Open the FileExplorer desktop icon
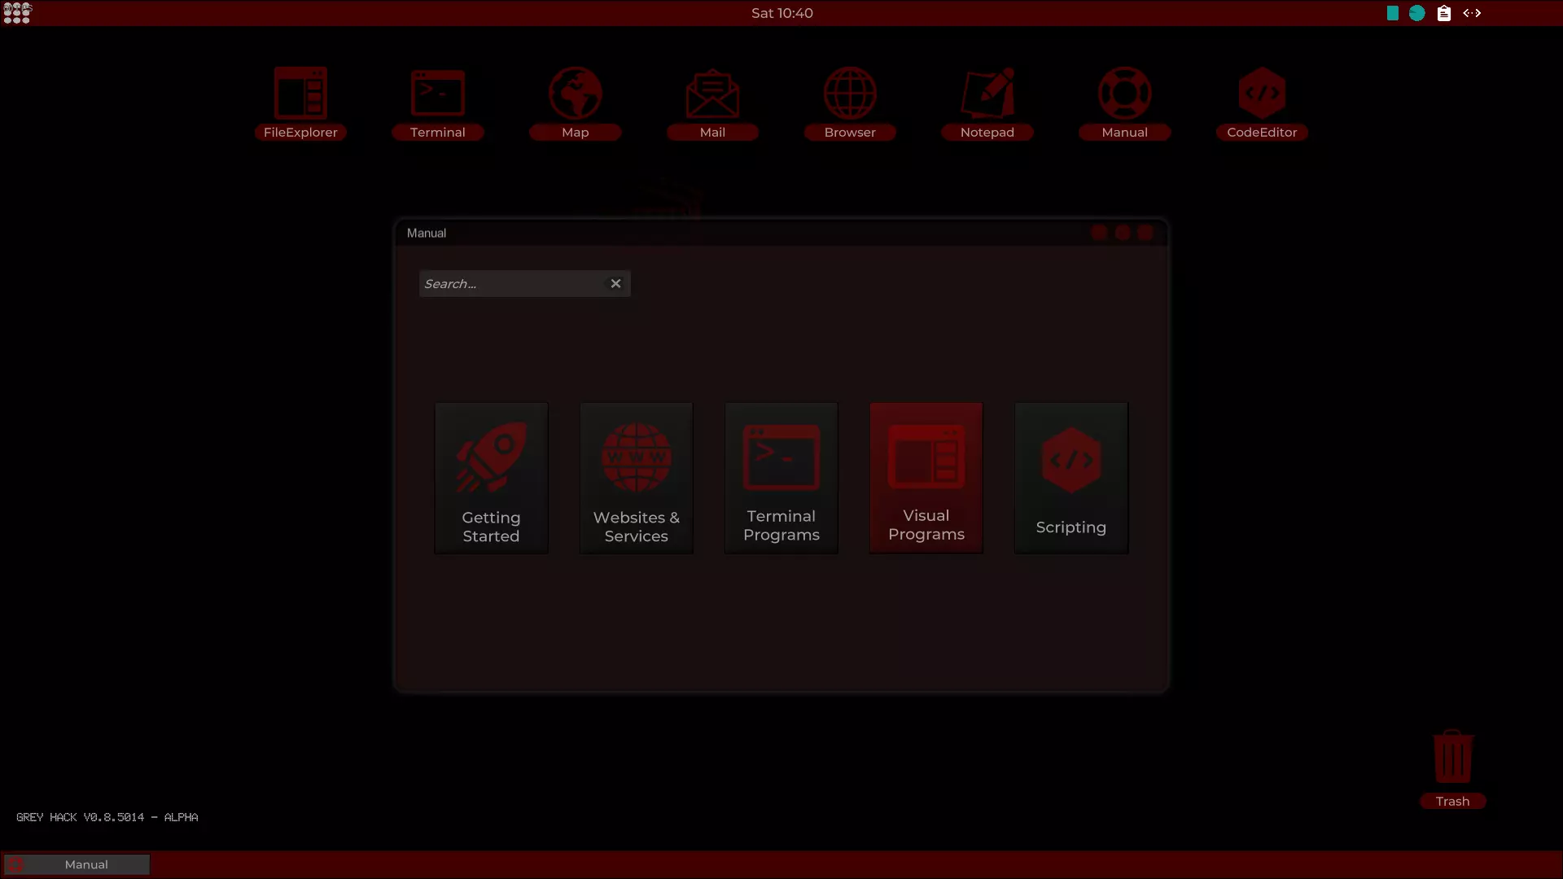This screenshot has width=1563, height=879. point(300,94)
